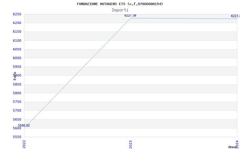
Task: Select y-axis value 6250
Action: click(x=17, y=14)
